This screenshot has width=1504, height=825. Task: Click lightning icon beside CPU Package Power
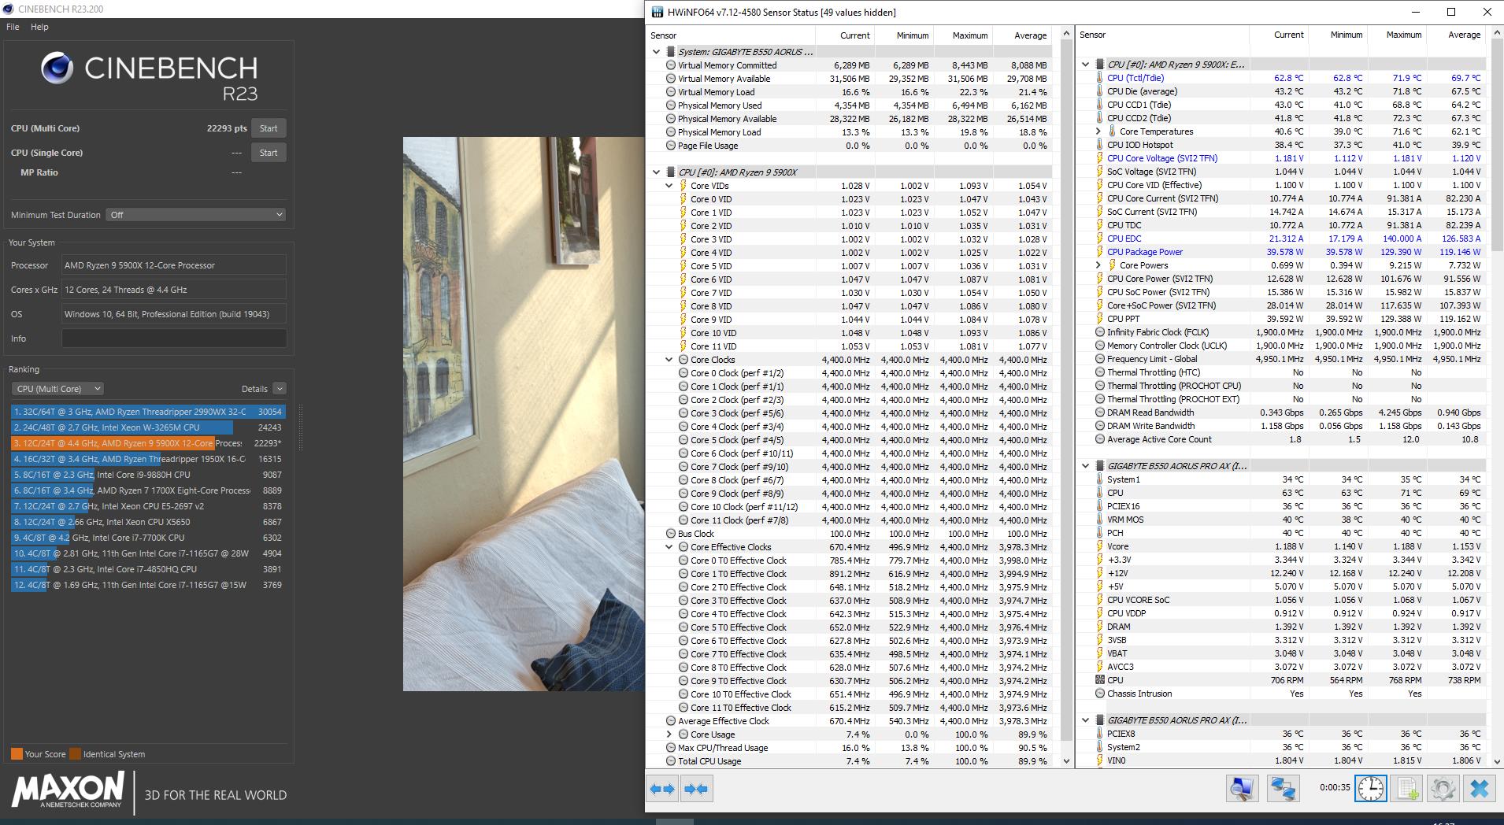[1100, 252]
